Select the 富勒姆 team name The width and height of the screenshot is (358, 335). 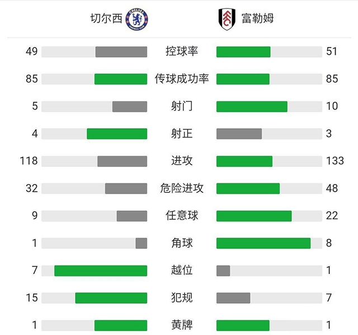point(257,19)
